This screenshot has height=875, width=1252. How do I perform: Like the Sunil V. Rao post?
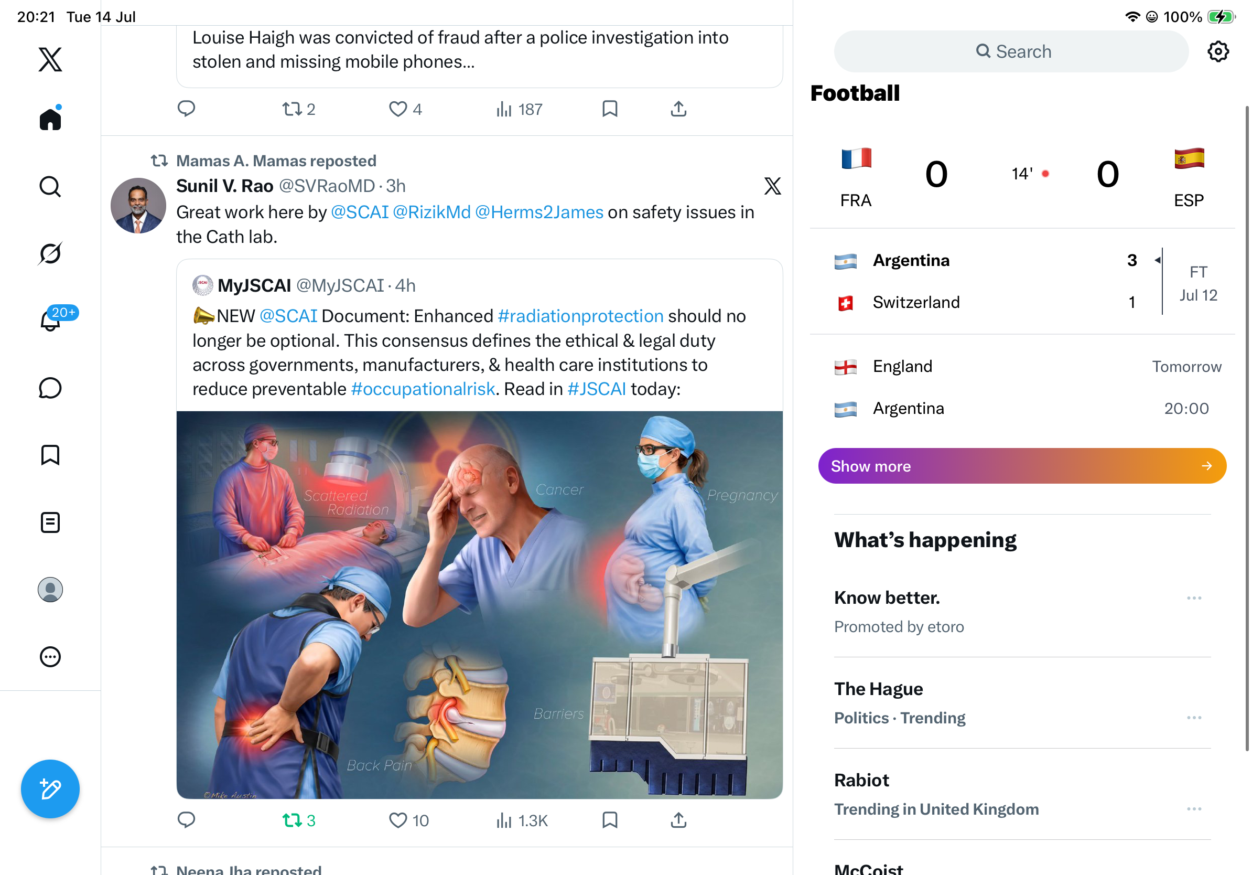(x=408, y=820)
